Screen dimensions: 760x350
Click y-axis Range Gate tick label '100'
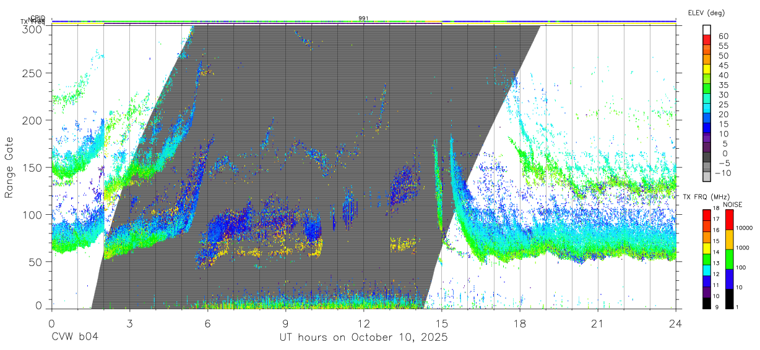coord(32,214)
